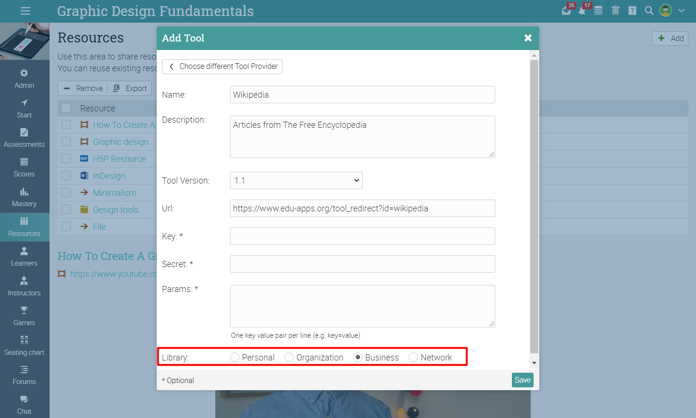Click the course thumbnail image
696x418 pixels.
click(25, 41)
